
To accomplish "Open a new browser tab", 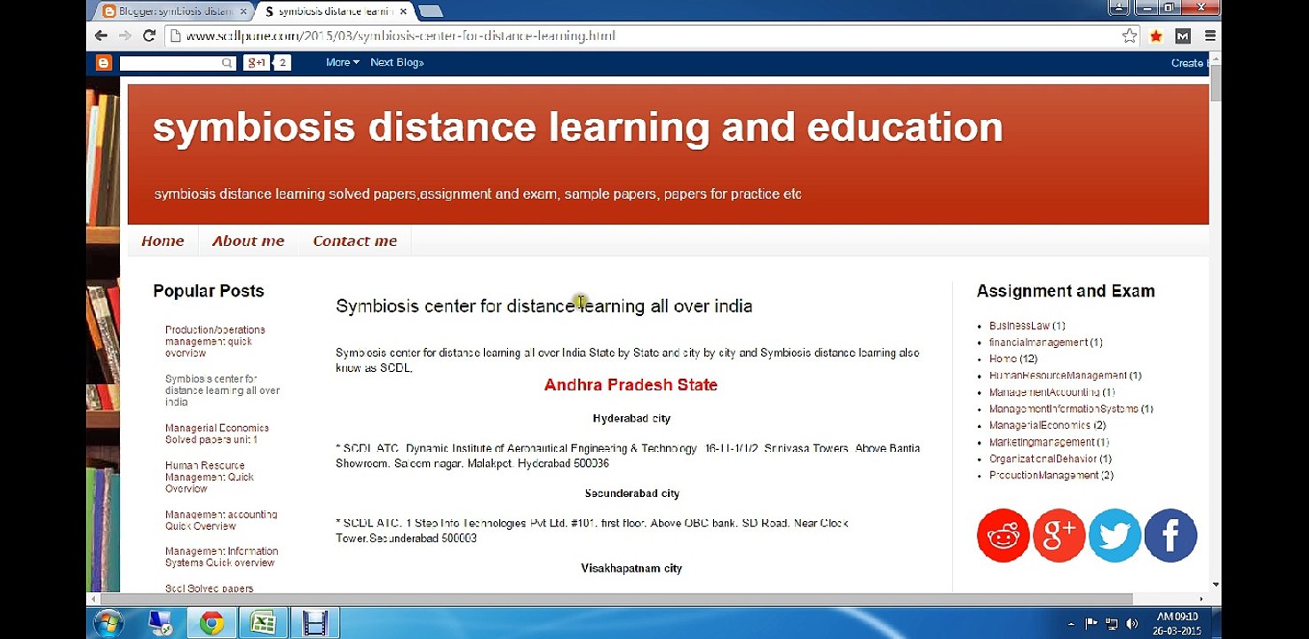I will tap(431, 12).
